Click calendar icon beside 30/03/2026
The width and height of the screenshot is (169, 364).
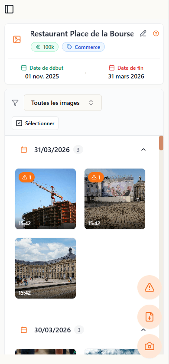24,330
